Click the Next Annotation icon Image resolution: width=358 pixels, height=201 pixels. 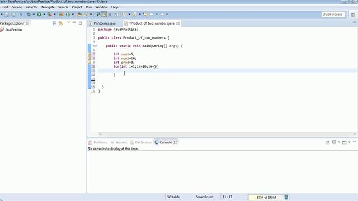click(124, 15)
